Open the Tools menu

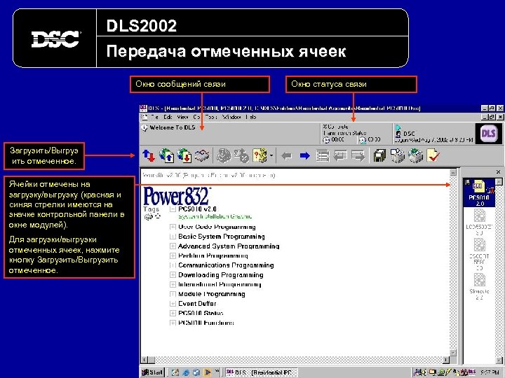click(x=211, y=117)
